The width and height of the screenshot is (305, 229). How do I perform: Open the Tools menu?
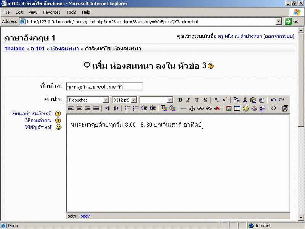coord(71,12)
